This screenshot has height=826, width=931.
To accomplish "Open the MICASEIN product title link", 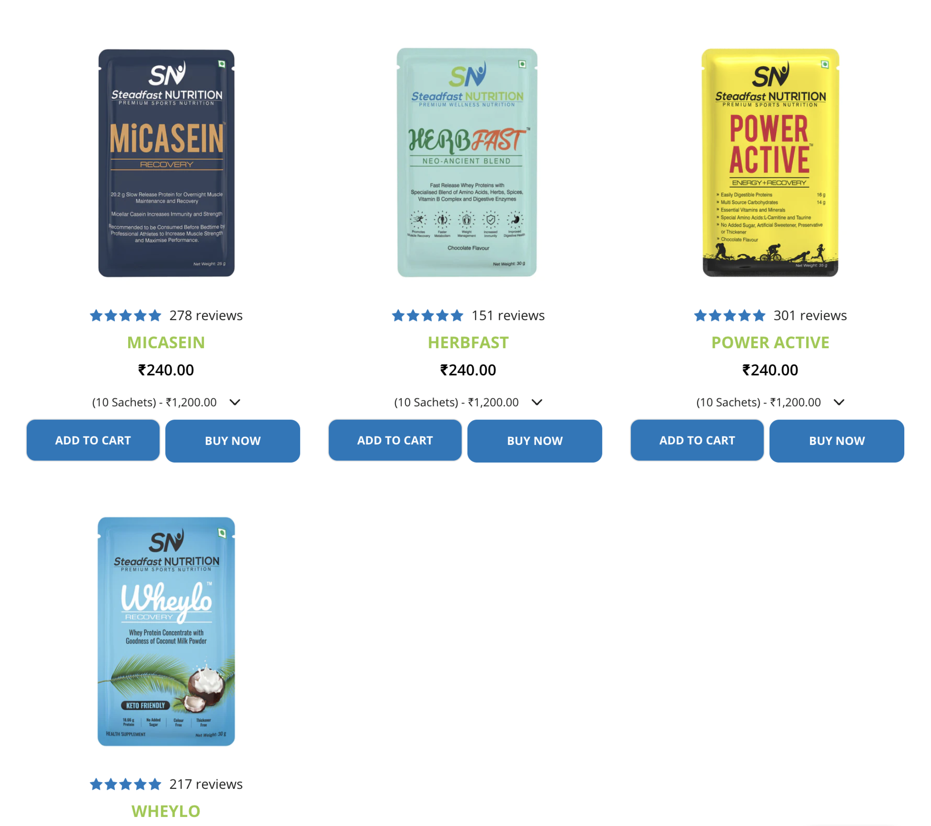I will [166, 343].
